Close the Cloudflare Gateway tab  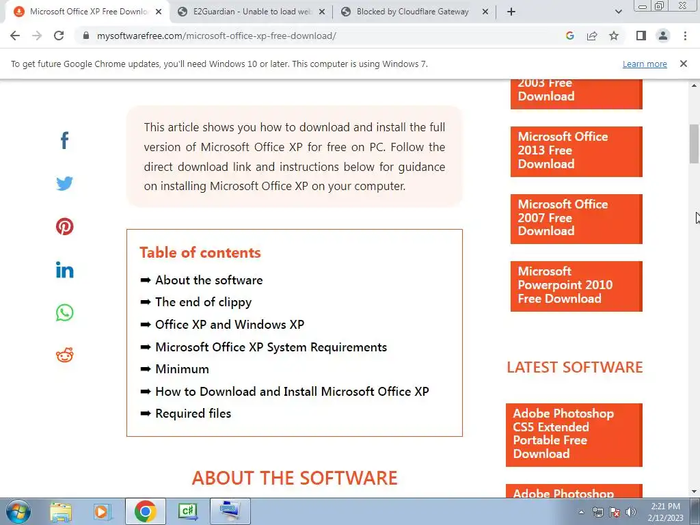(485, 12)
